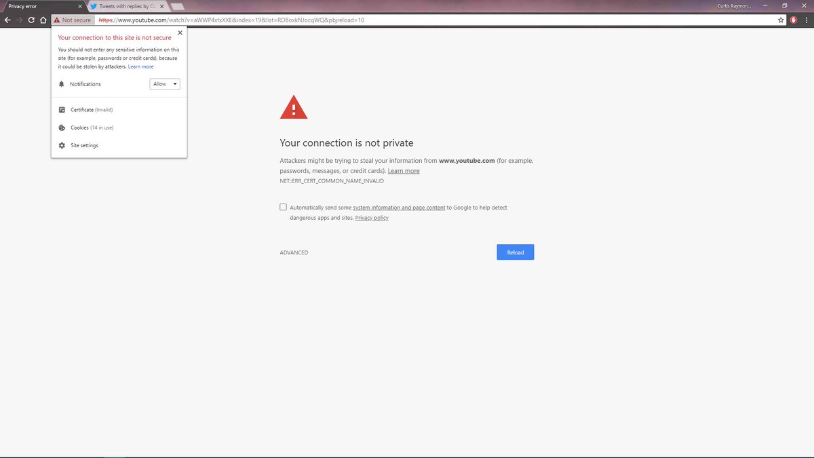The height and width of the screenshot is (458, 814).
Task: Close the site information popup
Action: (180, 32)
